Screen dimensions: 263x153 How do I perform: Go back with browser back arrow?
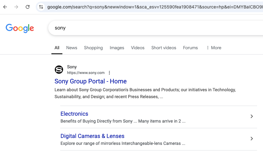point(5,7)
